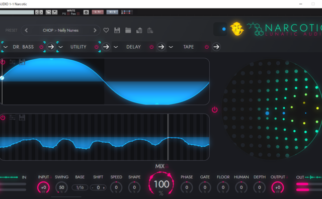Click the MIX 100% knob
This screenshot has height=199, width=322.
point(161,183)
